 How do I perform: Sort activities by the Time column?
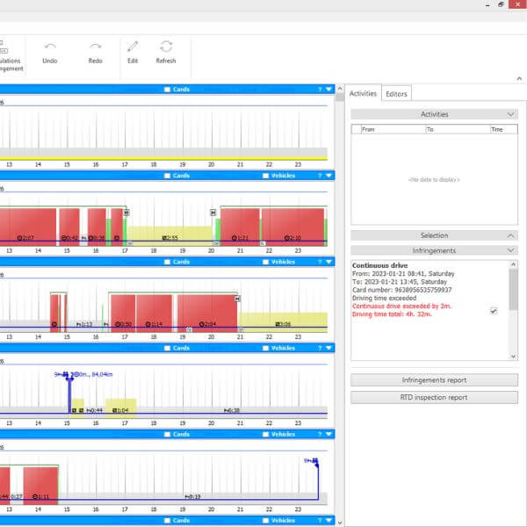click(504, 129)
